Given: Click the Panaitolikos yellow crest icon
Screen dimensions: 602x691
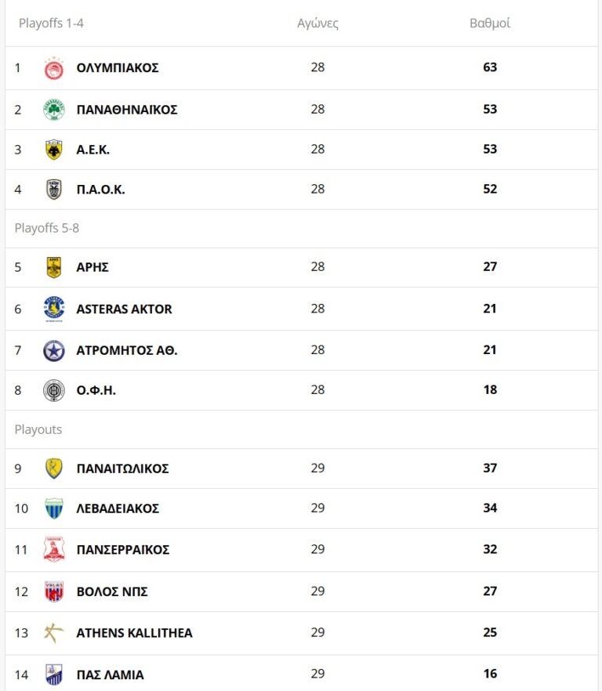Looking at the screenshot, I should [54, 469].
